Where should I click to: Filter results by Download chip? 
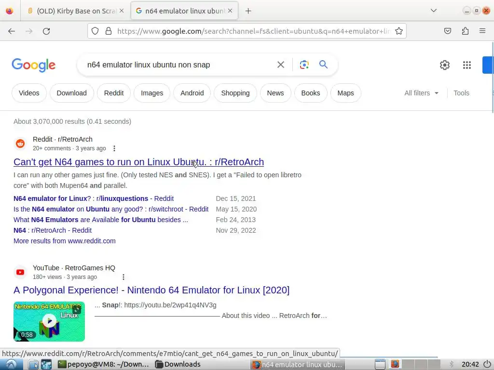tap(71, 93)
